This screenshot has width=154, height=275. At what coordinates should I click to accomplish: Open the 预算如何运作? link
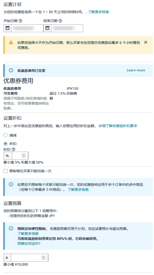(x=29, y=243)
